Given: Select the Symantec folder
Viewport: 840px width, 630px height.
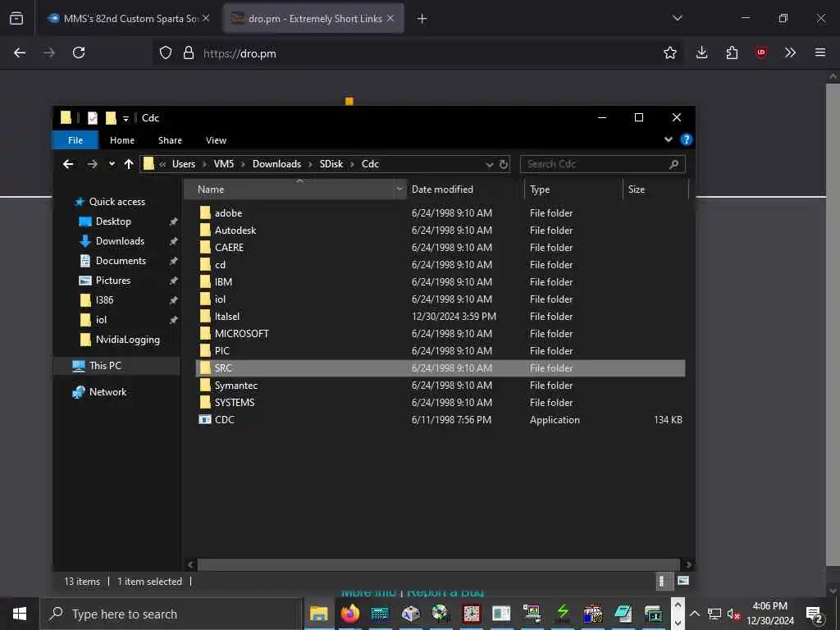Looking at the screenshot, I should click(236, 386).
